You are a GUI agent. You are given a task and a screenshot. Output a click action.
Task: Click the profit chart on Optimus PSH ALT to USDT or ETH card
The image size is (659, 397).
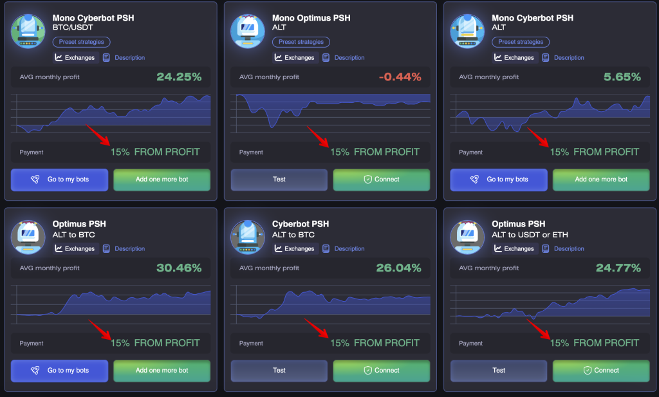point(550,304)
